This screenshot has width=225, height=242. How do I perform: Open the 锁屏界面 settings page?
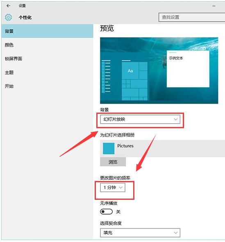(47, 59)
